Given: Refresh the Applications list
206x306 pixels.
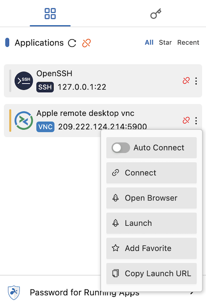Looking at the screenshot, I should coord(72,43).
